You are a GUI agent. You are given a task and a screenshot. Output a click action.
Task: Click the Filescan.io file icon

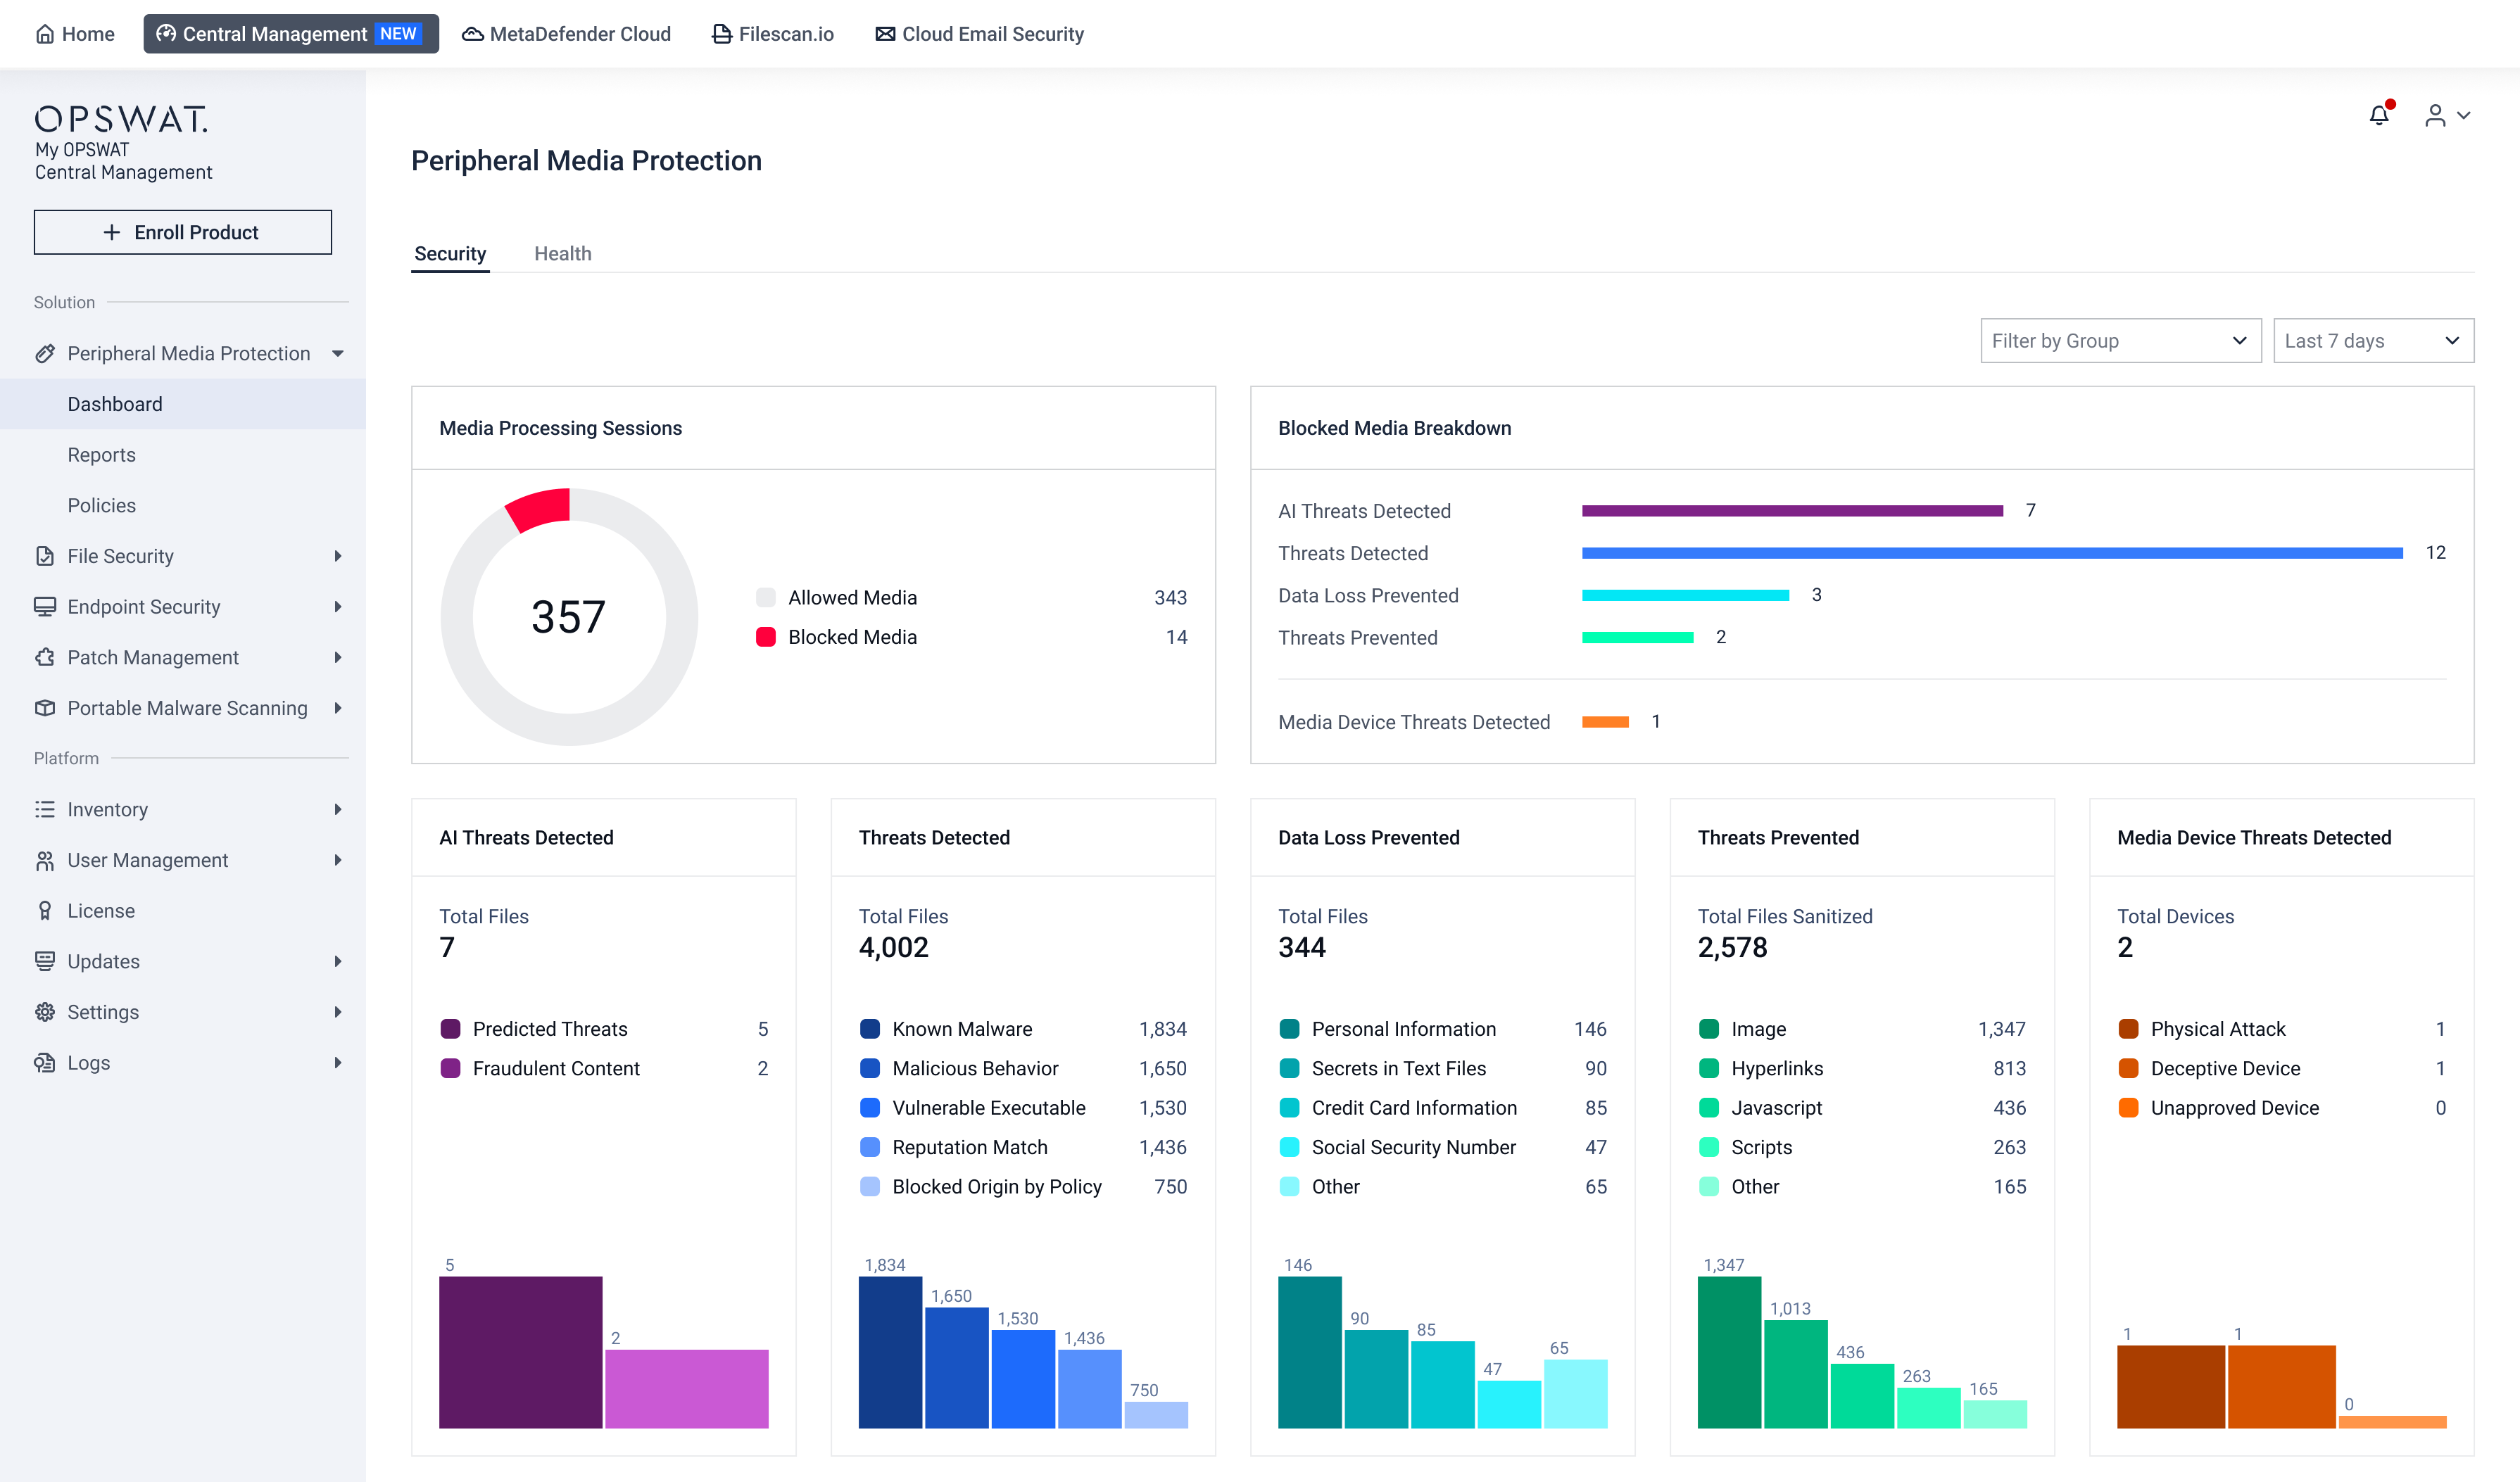click(721, 34)
